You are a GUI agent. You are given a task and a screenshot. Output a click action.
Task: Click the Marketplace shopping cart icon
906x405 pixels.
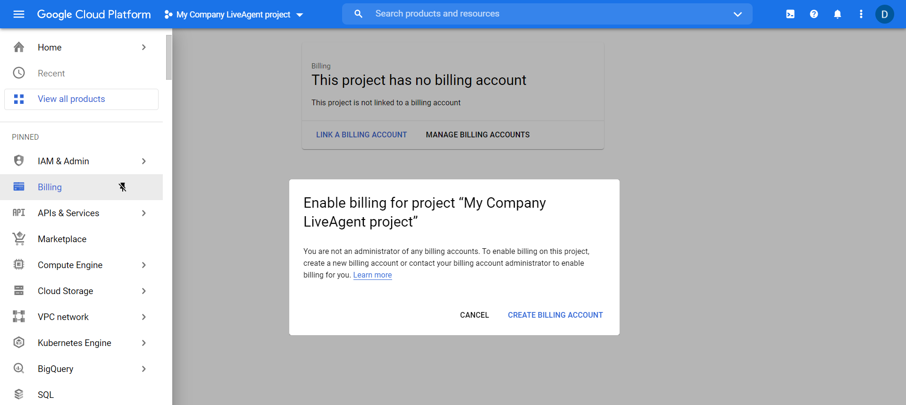(19, 239)
